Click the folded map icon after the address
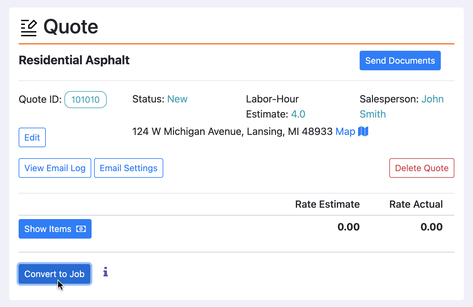 [x=363, y=131]
